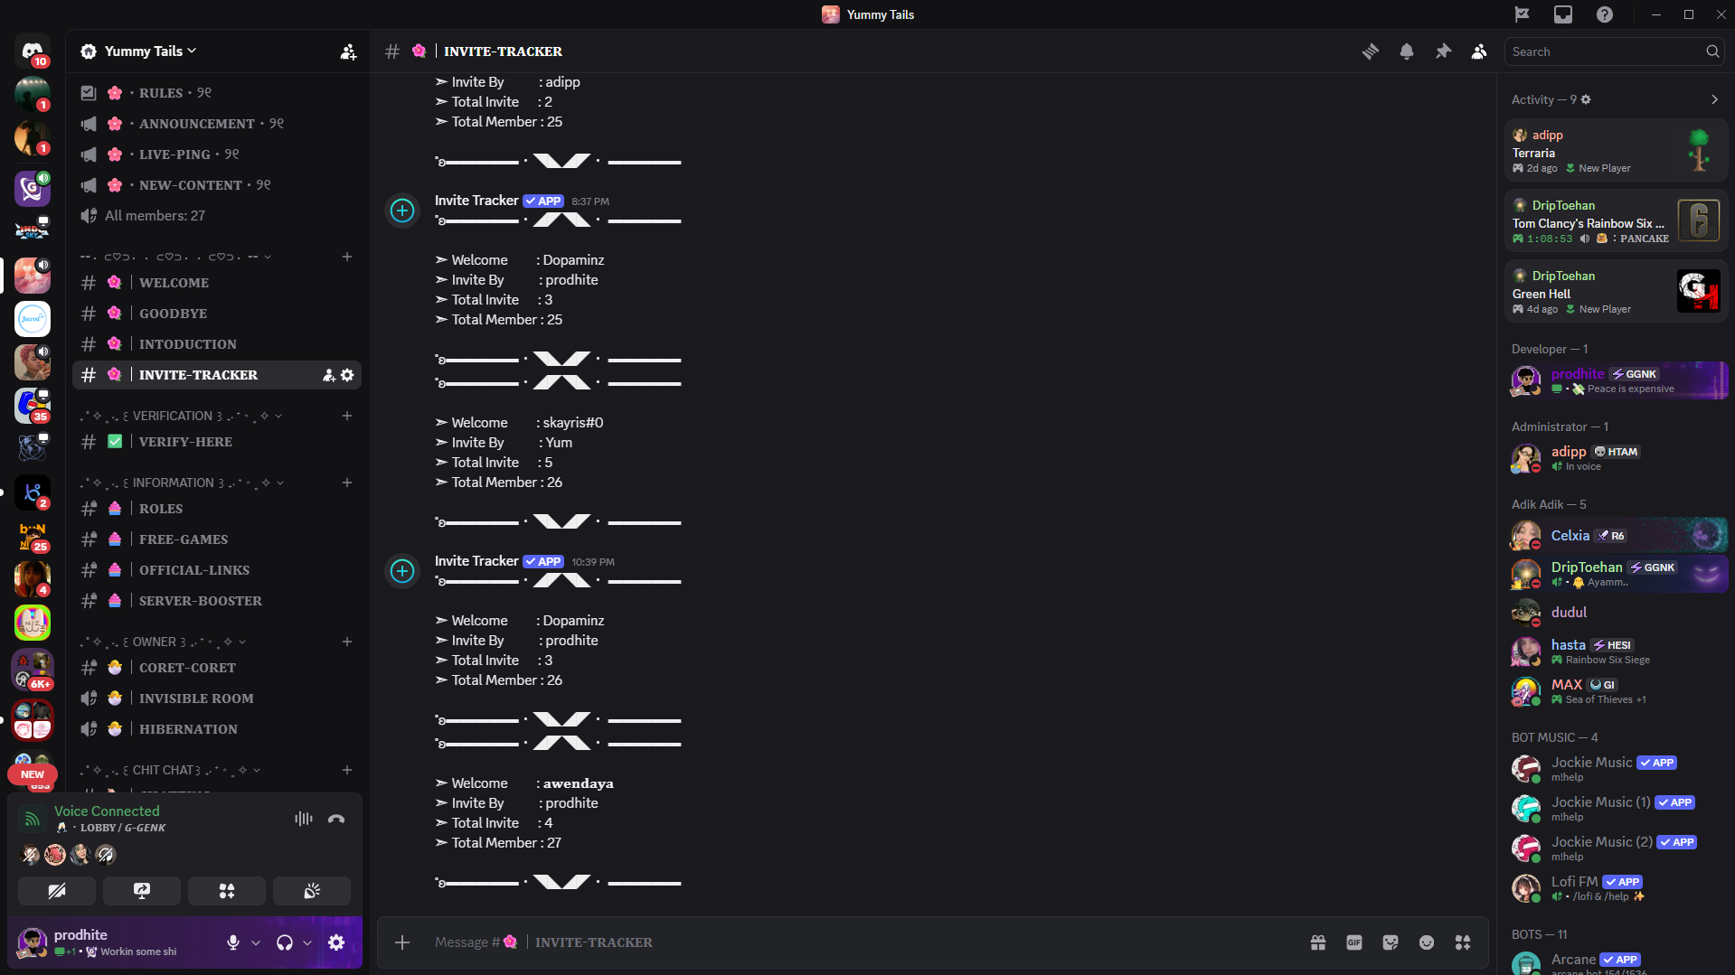The image size is (1735, 975).
Task: Open the Threads icon in channel header
Action: [x=1371, y=52]
